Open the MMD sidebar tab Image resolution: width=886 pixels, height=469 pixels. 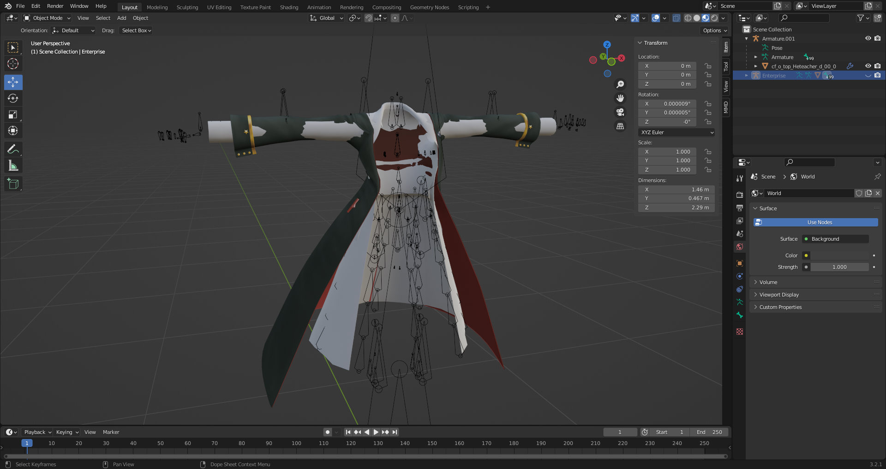(x=726, y=107)
